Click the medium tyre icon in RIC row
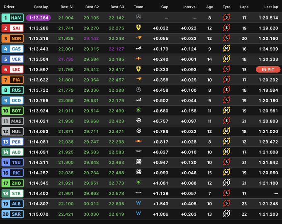Viewport: 282px width, 224px height. click(x=226, y=173)
